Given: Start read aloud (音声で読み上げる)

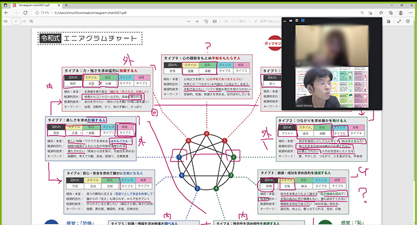Looking at the screenshot, I should coord(267,21).
